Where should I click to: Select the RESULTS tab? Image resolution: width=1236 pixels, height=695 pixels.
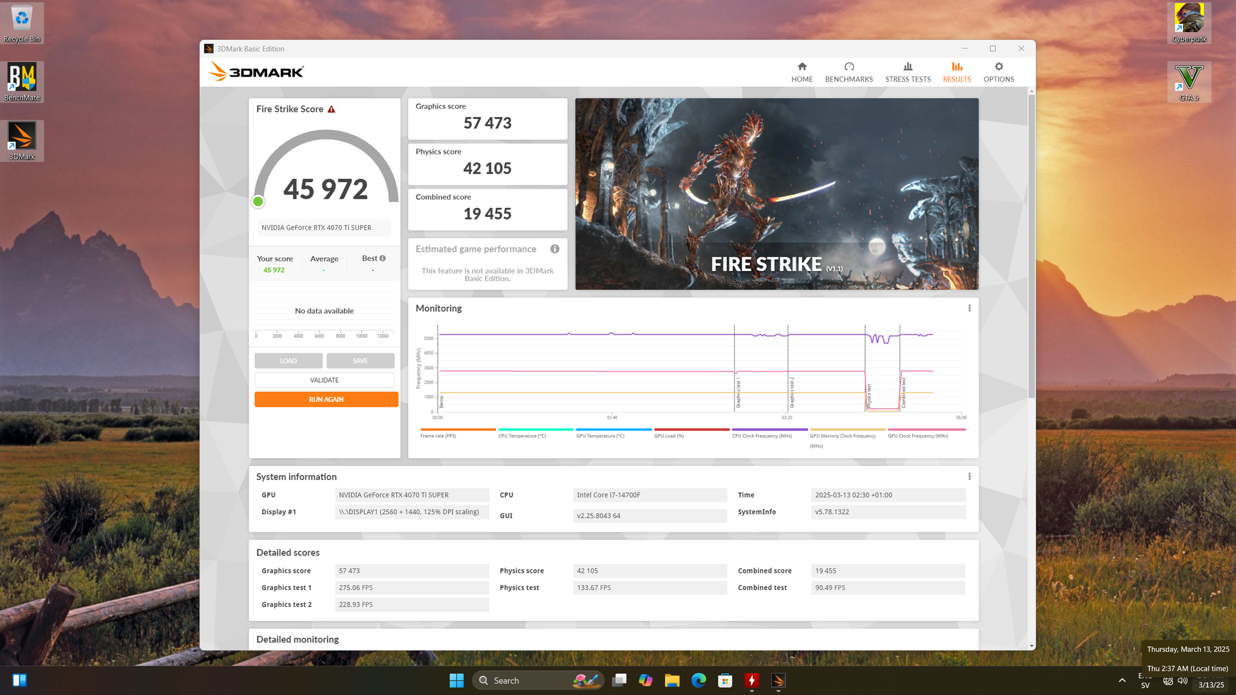957,72
